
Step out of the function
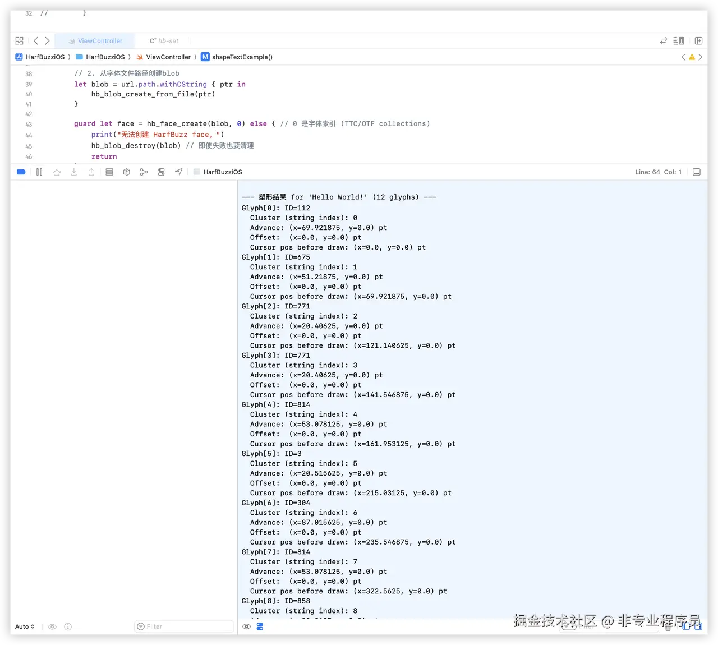(x=91, y=172)
